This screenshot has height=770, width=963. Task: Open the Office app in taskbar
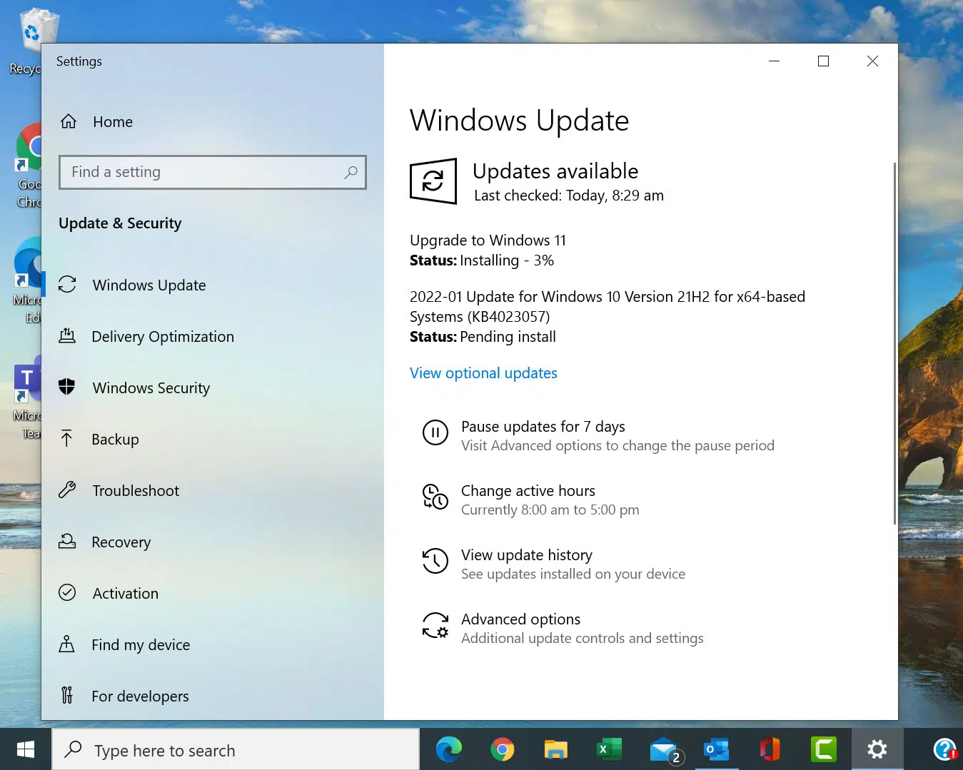pos(770,749)
